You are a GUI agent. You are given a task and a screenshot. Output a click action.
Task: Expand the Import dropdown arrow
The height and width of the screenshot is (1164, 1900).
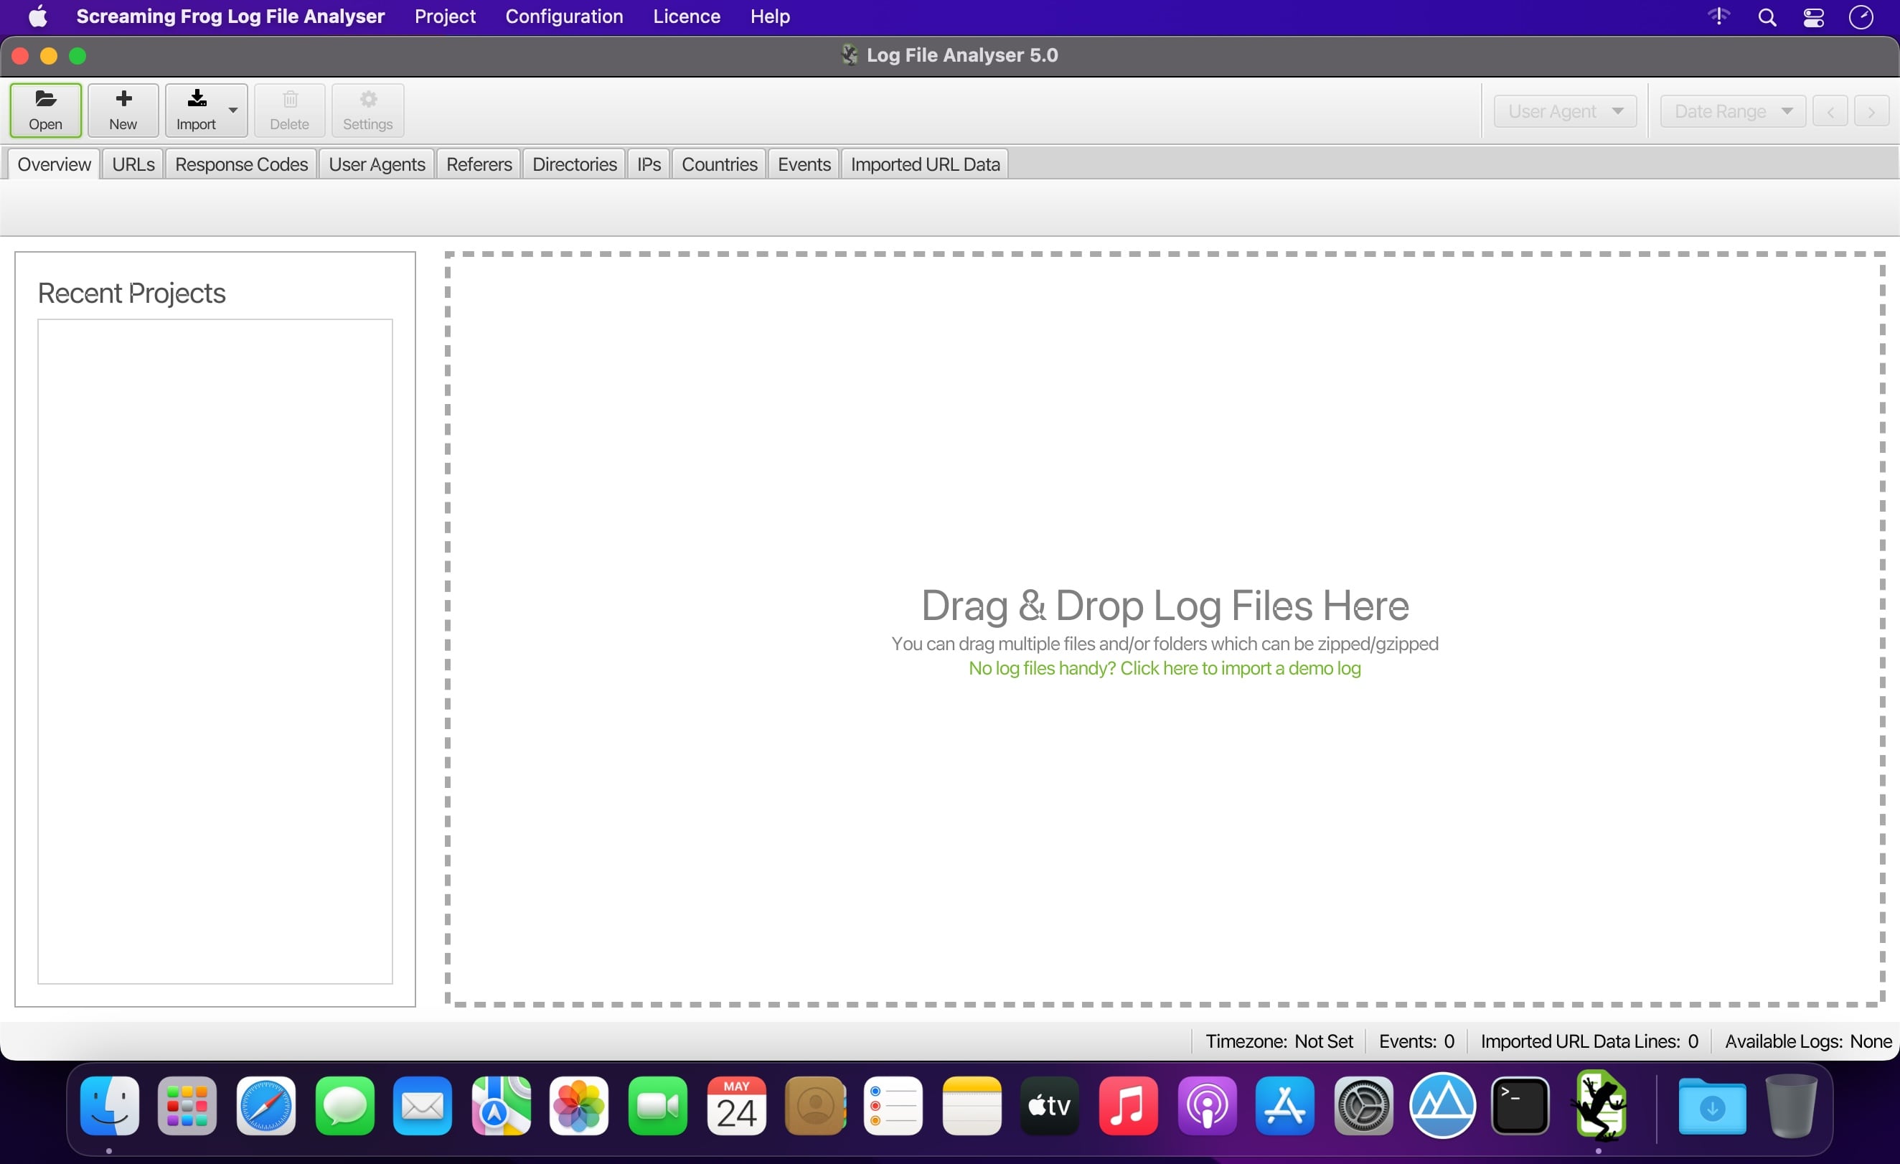coord(233,111)
